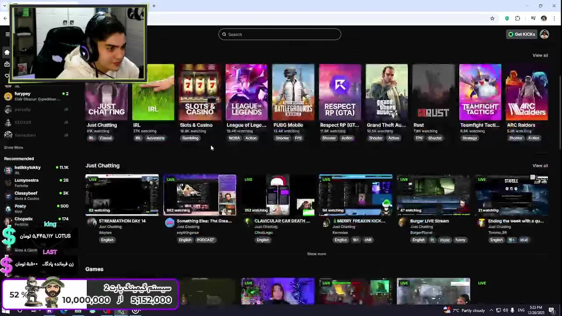Open the Slots & Casino category card
The image size is (562, 316).
[x=200, y=92]
